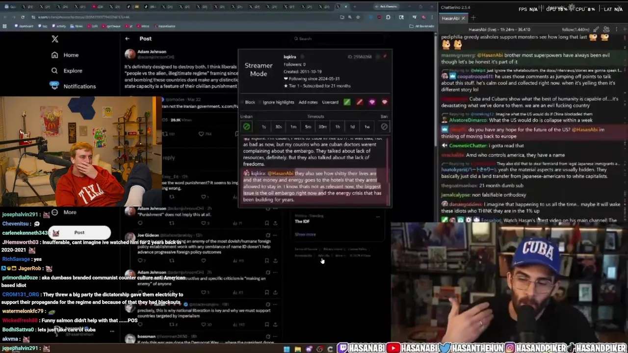Open the Chatterino split three-dot menu
628x353 pixels.
(616, 29)
